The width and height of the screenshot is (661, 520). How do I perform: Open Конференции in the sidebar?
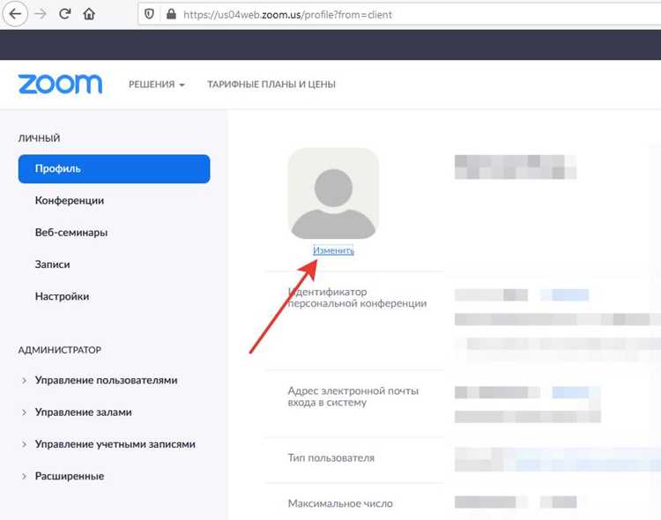pos(70,200)
